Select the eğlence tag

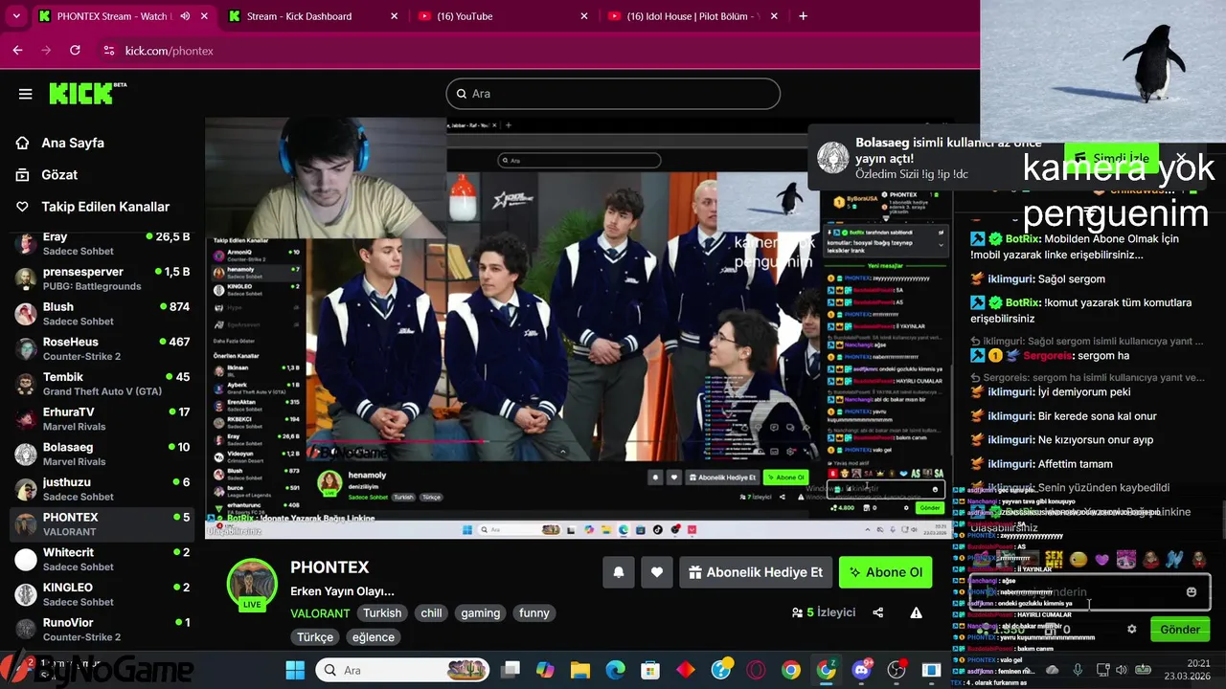point(374,637)
